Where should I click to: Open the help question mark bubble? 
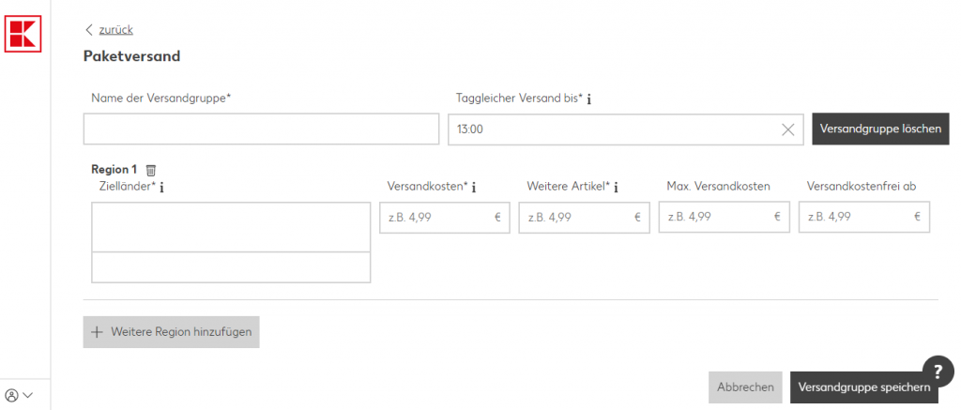938,370
